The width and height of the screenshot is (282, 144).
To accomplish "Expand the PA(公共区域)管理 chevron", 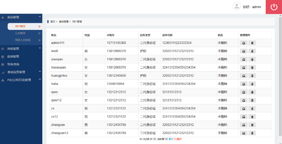I will coord(40,79).
